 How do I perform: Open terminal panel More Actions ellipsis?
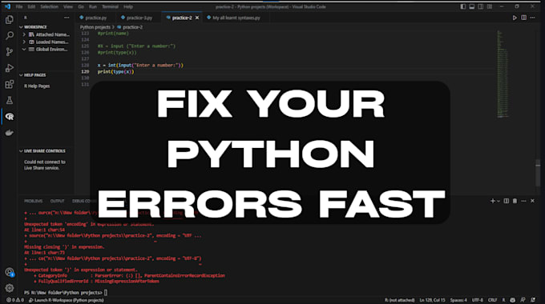tap(524, 201)
